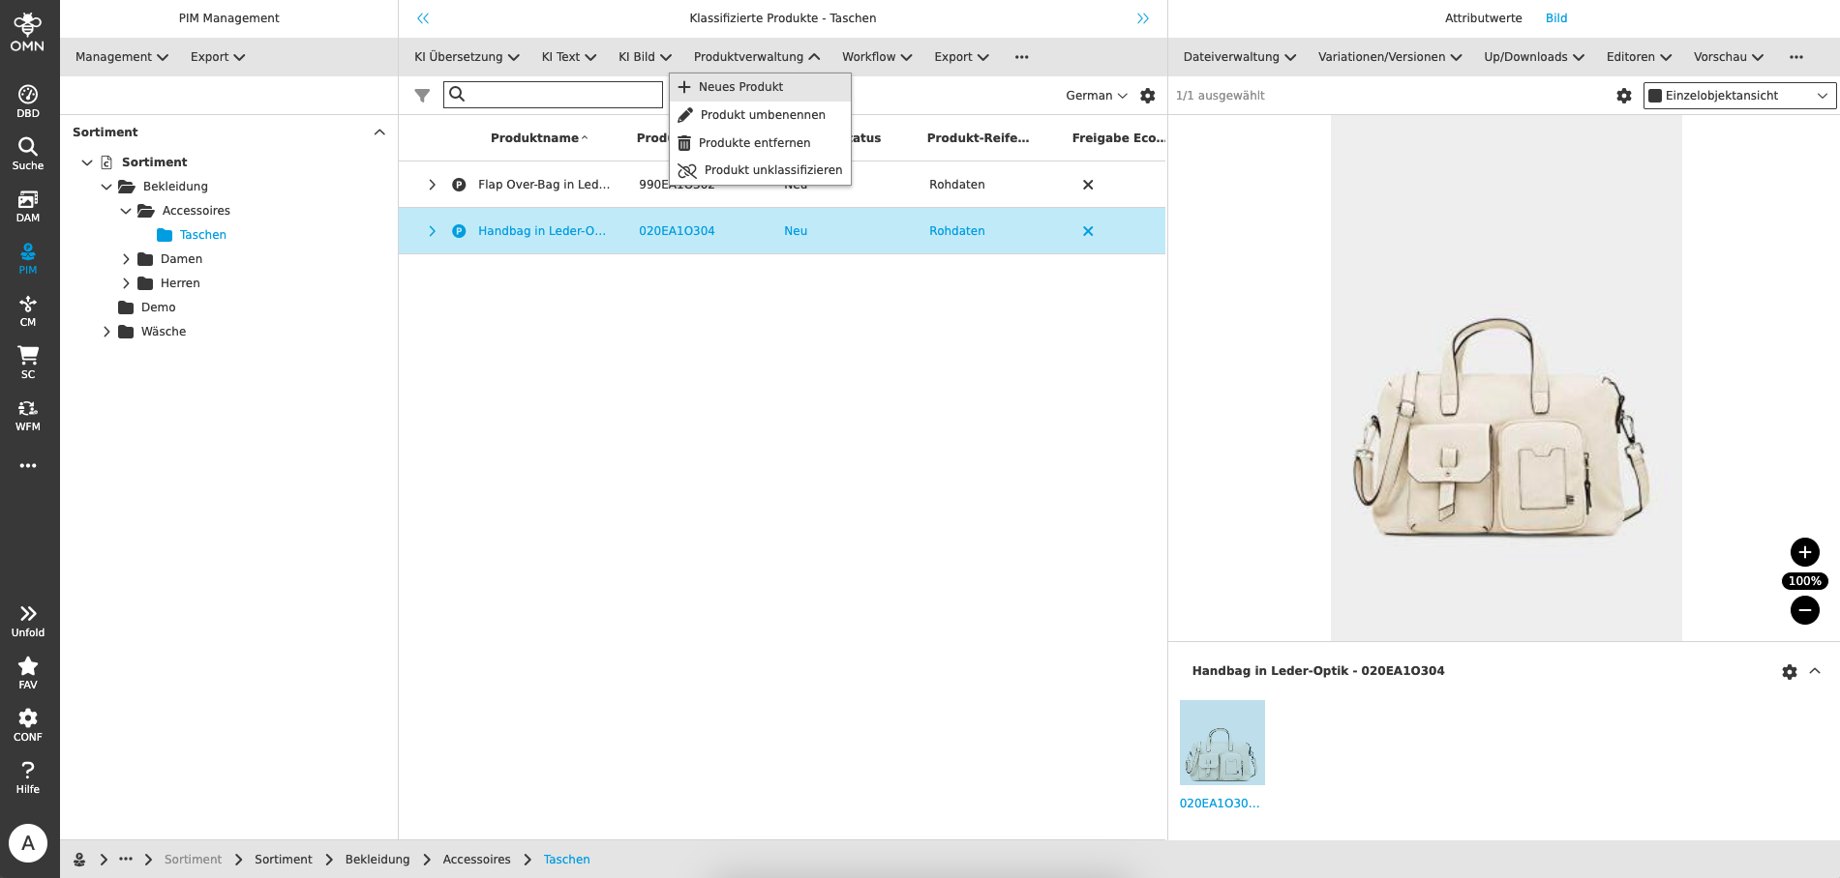Open the German language dropdown

point(1094,95)
